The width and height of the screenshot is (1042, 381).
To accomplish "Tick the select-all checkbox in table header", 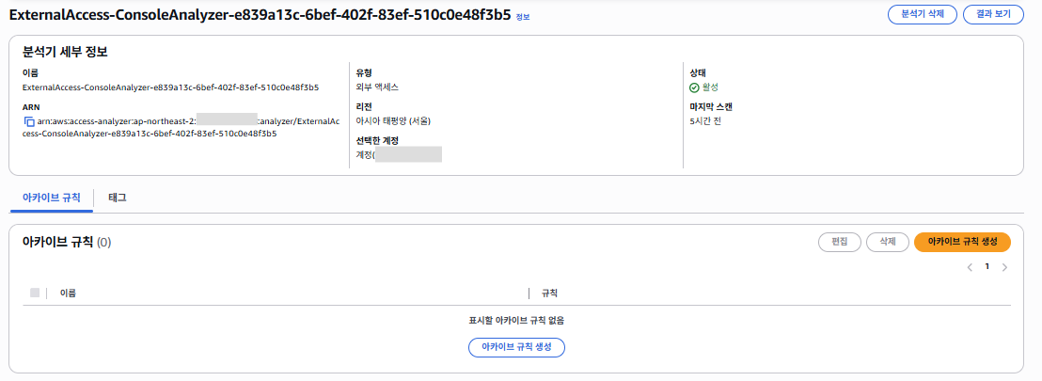I will coord(35,293).
